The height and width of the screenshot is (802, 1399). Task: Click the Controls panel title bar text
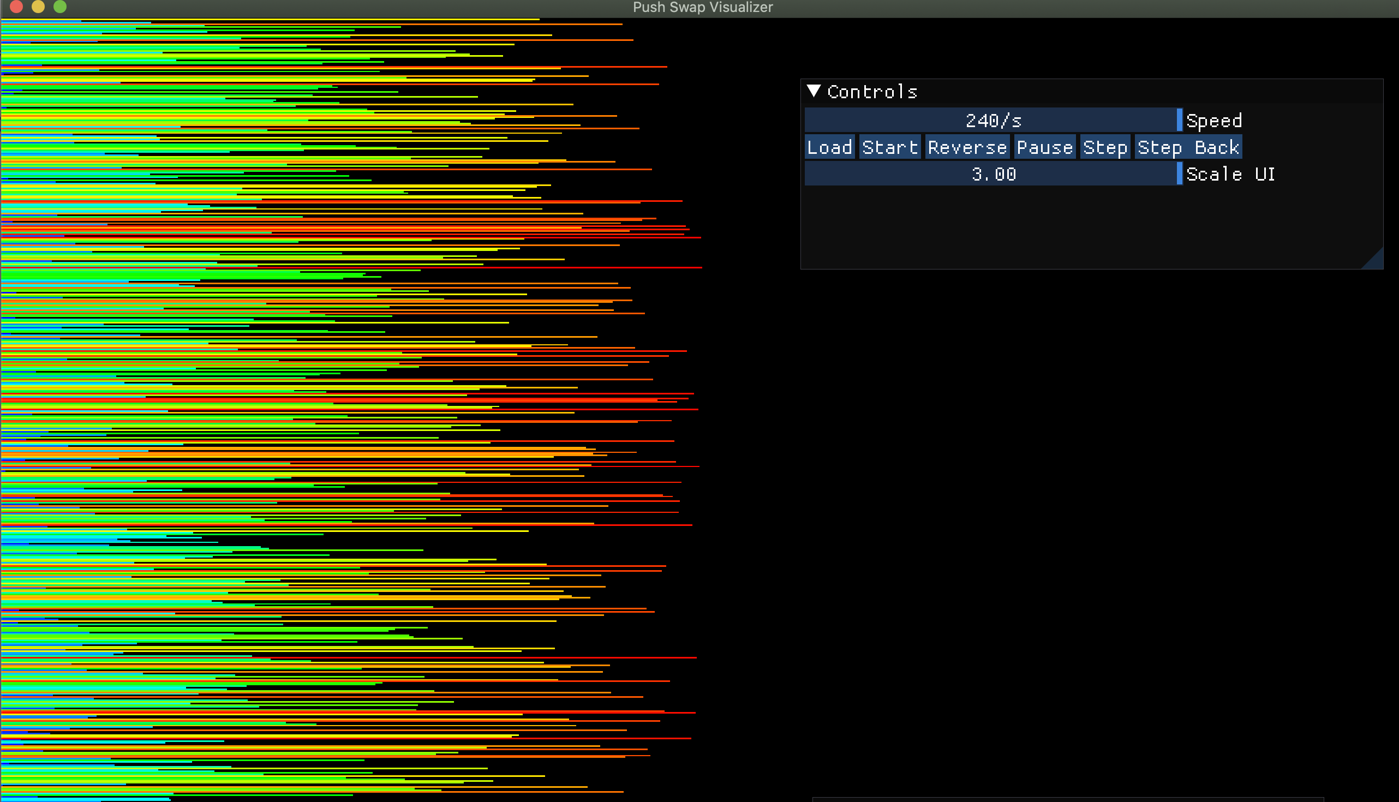click(x=872, y=92)
